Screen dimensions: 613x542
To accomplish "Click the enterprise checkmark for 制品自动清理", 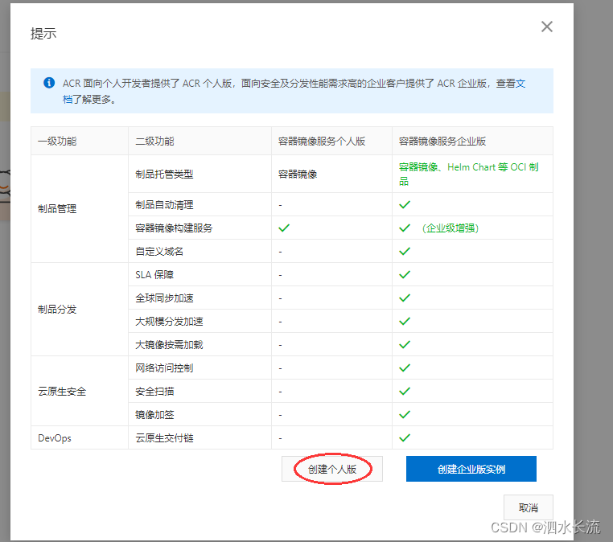I will 405,204.
